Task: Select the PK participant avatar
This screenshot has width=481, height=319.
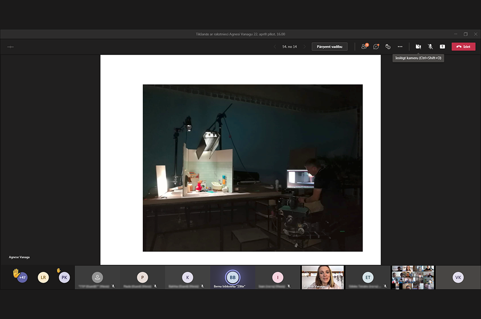Action: click(x=64, y=277)
